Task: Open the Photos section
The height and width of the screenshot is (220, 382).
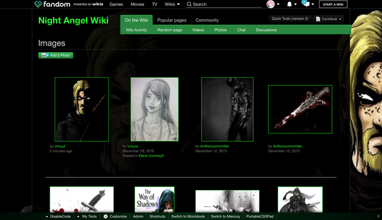Action: pyautogui.click(x=220, y=30)
